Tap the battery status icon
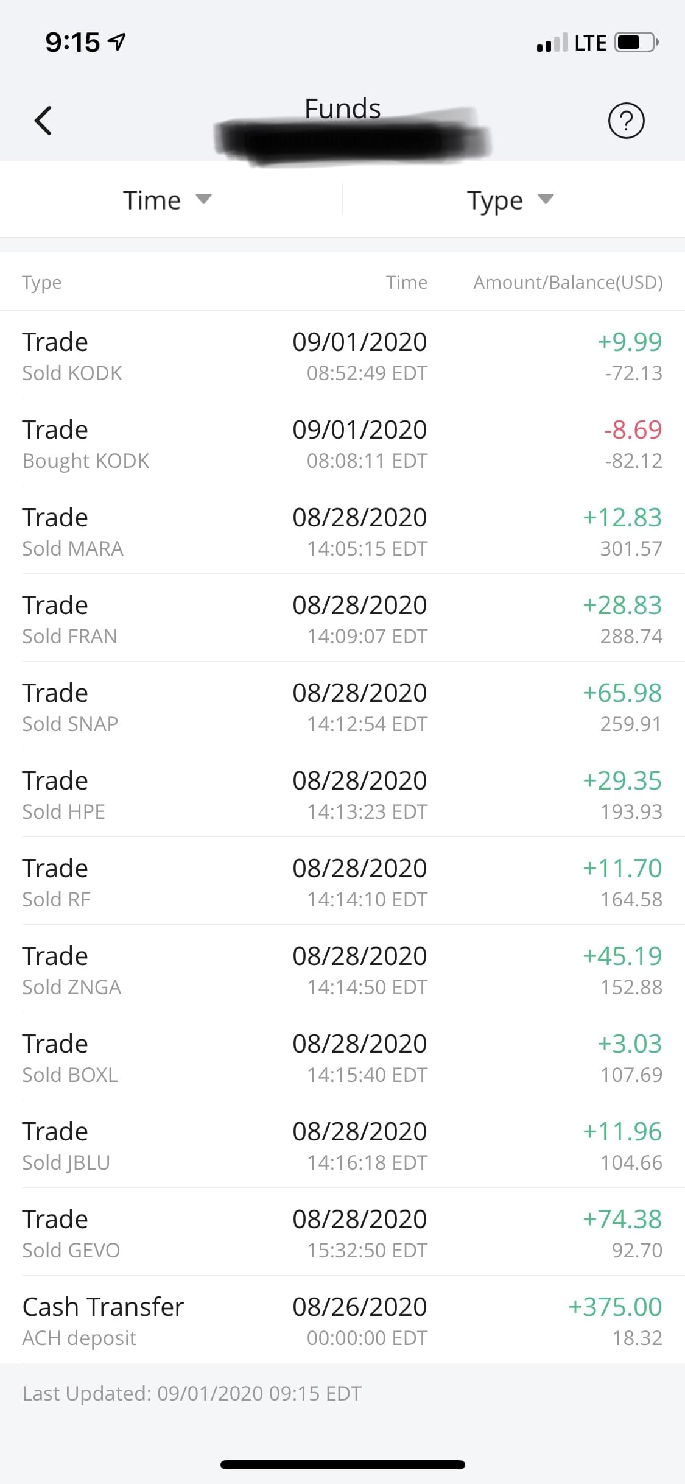This screenshot has height=1484, width=685. click(x=636, y=43)
